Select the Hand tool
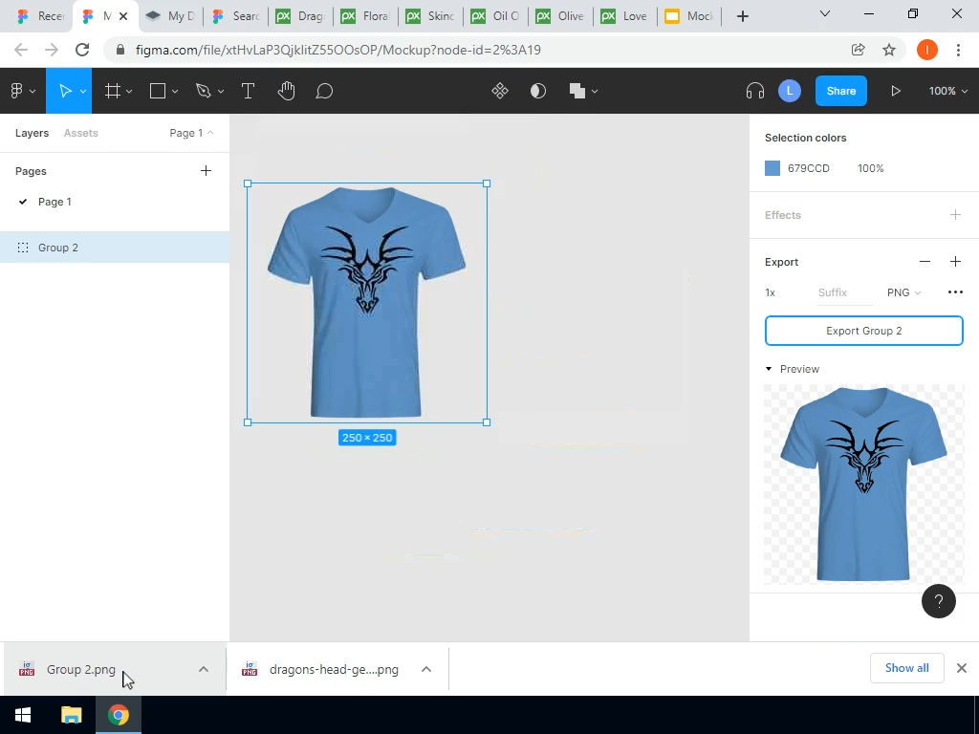The height and width of the screenshot is (734, 979). (286, 91)
